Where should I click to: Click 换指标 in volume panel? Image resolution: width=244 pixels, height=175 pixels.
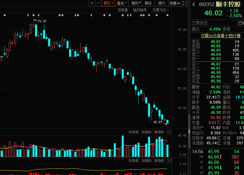pyautogui.click(x=159, y=132)
